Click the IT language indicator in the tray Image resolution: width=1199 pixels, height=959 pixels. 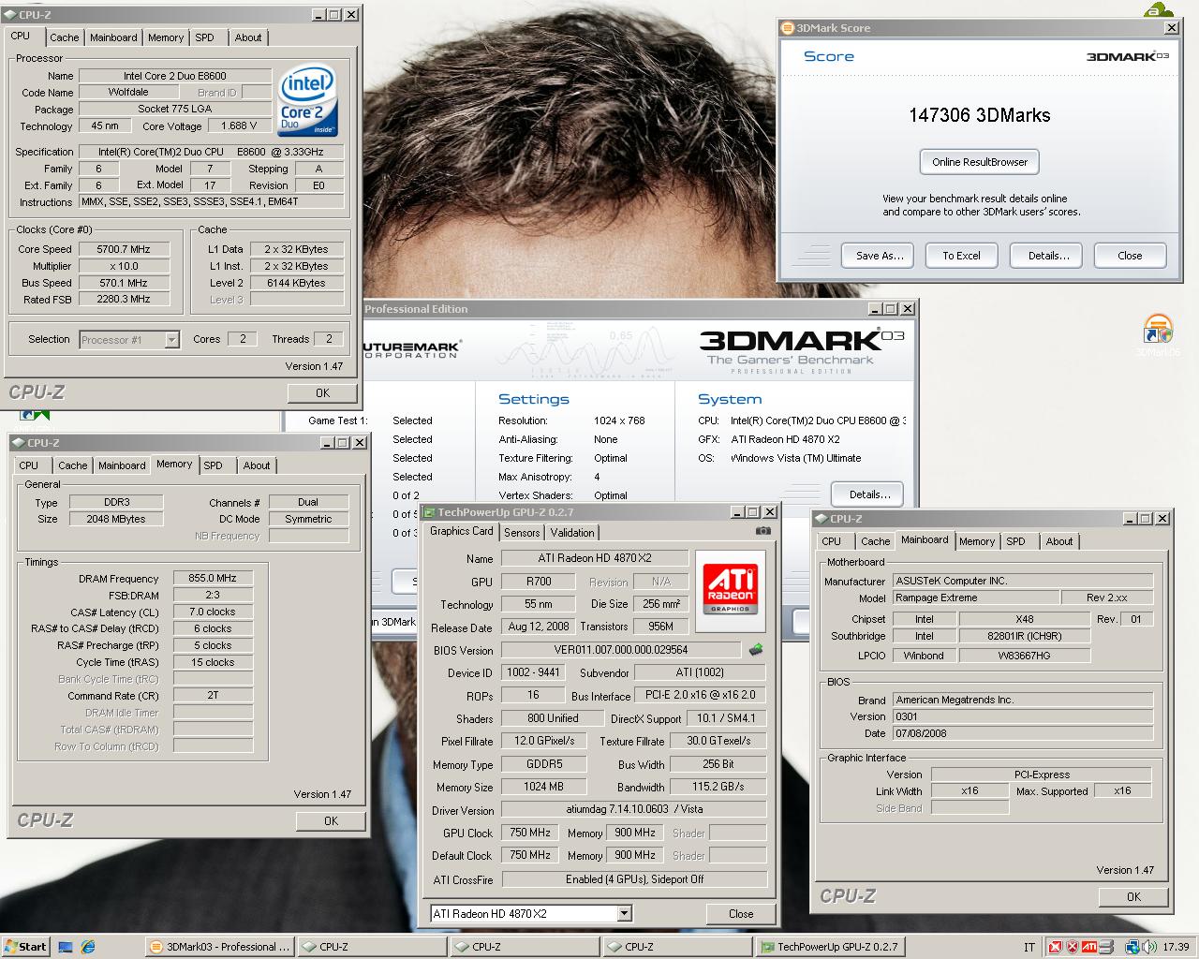coord(1030,947)
